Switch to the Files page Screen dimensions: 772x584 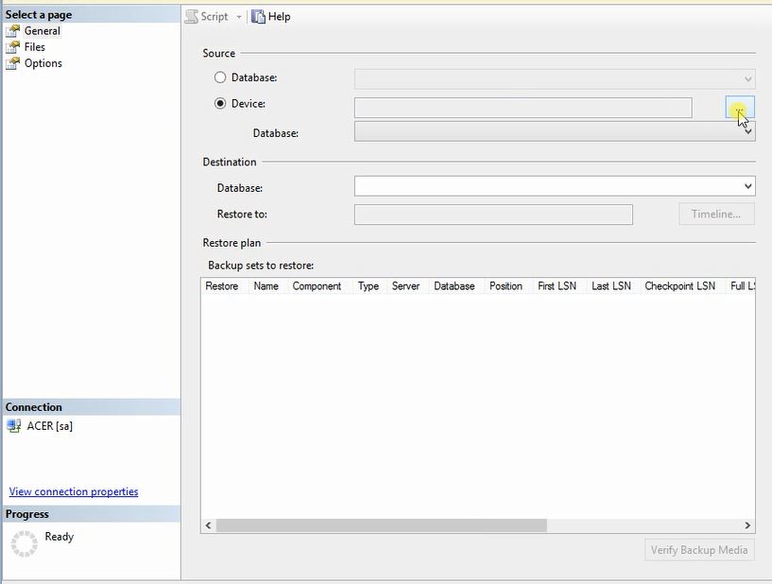34,47
